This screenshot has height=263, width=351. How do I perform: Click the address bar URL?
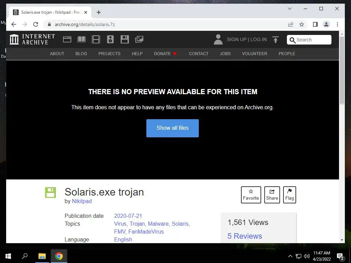(x=85, y=24)
